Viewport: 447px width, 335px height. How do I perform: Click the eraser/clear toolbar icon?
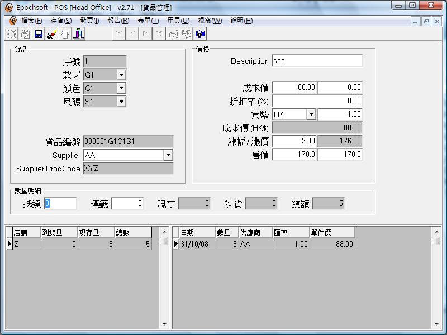point(52,34)
